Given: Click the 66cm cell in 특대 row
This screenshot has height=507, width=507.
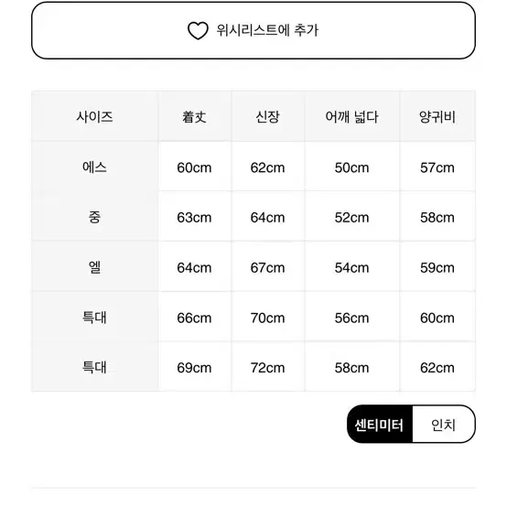Looking at the screenshot, I should [x=195, y=318].
